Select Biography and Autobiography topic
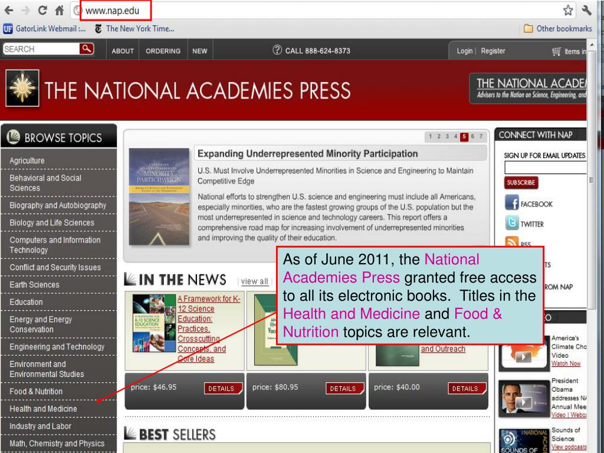Viewport: 604px width, 453px height. pos(58,205)
